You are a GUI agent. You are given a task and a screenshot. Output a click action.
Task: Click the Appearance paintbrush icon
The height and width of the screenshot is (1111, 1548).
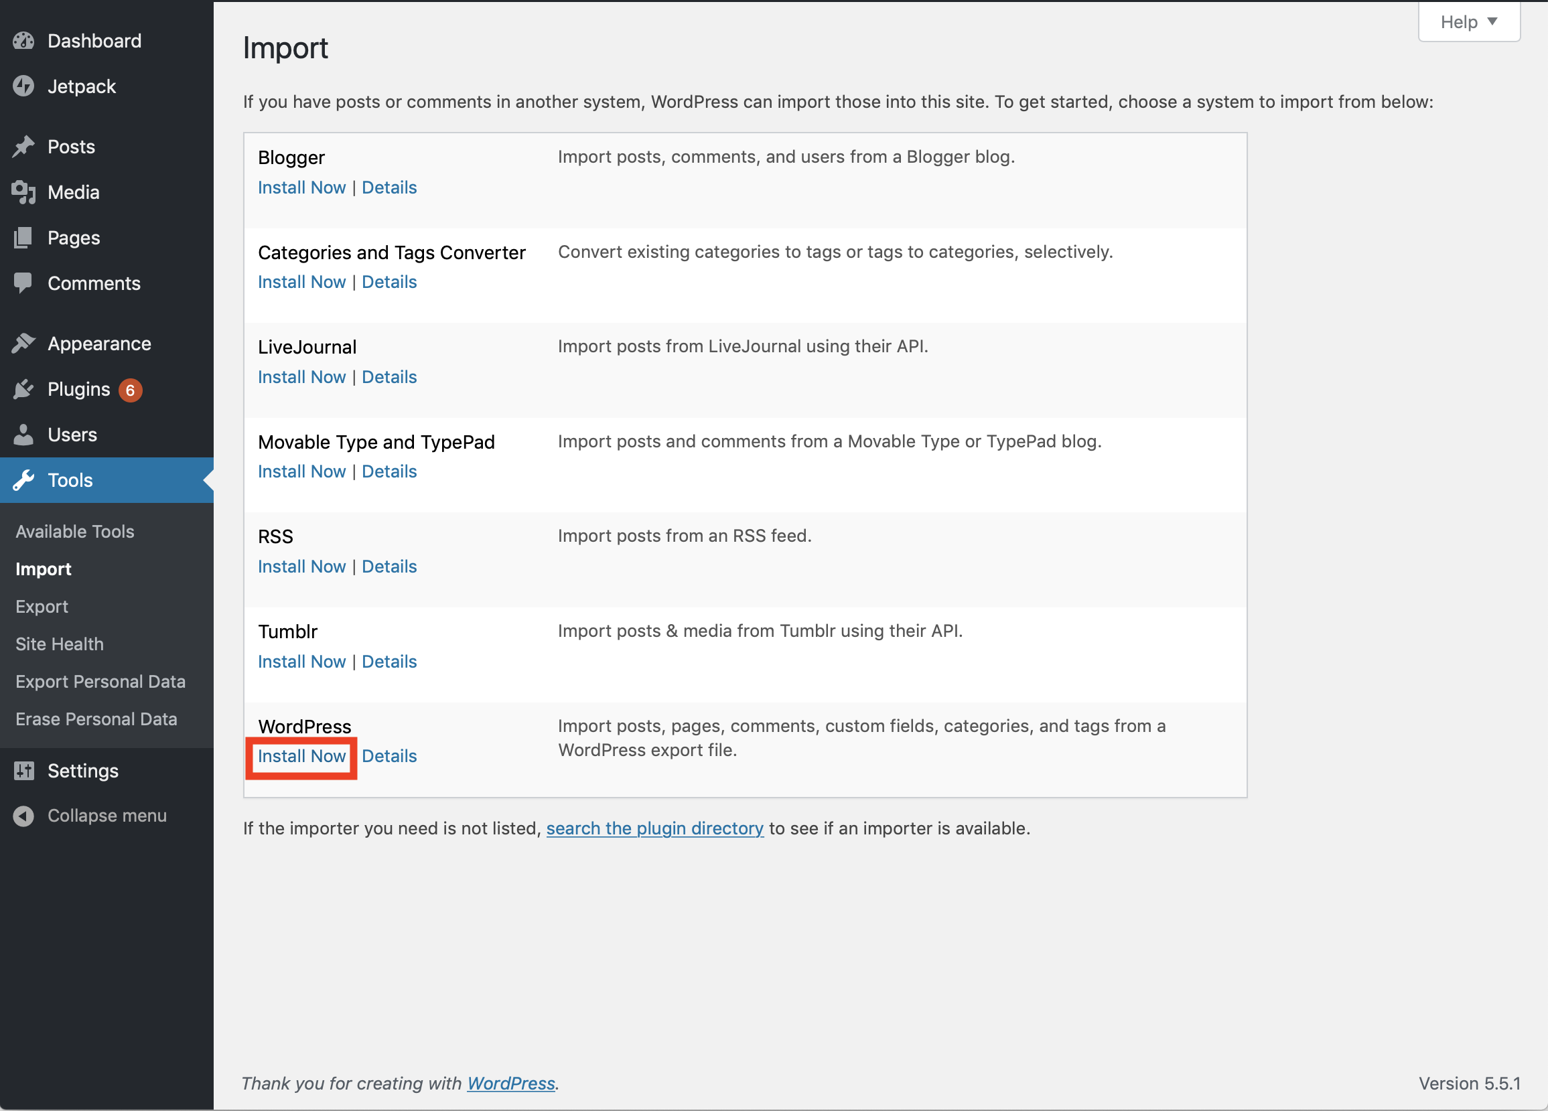[x=23, y=344]
